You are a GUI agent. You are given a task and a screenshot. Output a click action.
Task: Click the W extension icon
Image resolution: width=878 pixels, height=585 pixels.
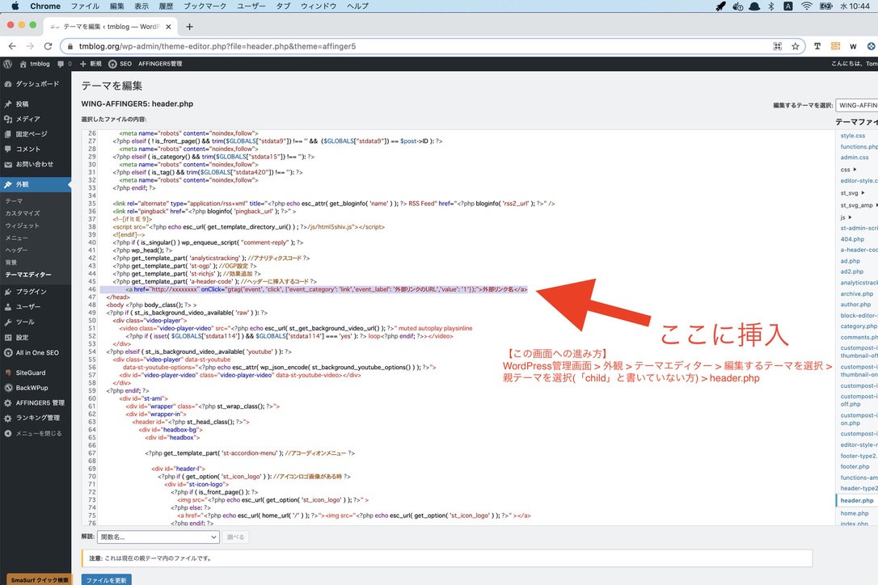[853, 47]
